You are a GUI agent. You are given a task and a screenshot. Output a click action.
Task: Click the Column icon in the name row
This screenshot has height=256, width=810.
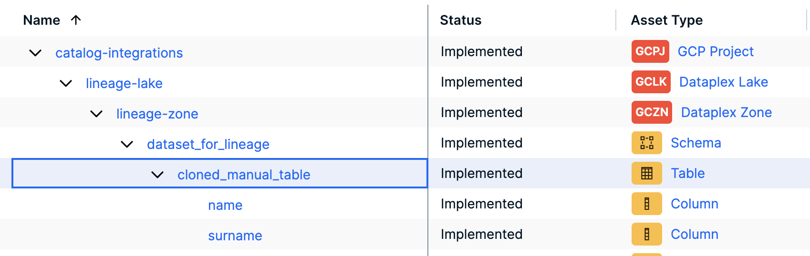tap(646, 204)
